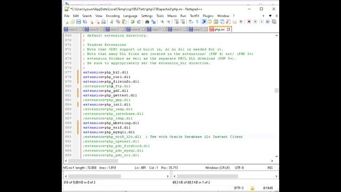Toggle the file monitoring eye icon
This screenshot has width=341, height=192.
tap(241, 22)
